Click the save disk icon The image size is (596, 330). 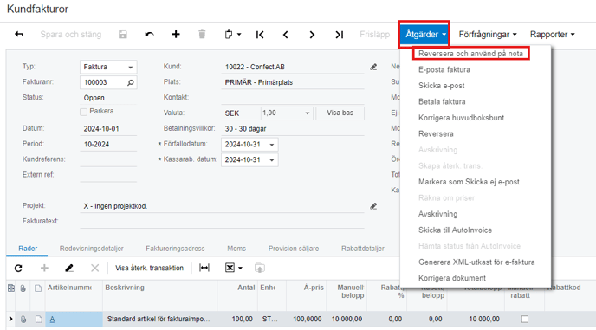pyautogui.click(x=123, y=35)
